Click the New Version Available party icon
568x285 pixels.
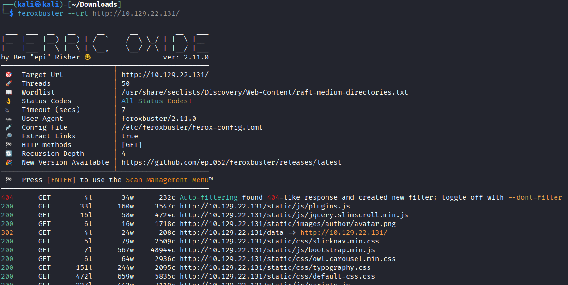8,162
